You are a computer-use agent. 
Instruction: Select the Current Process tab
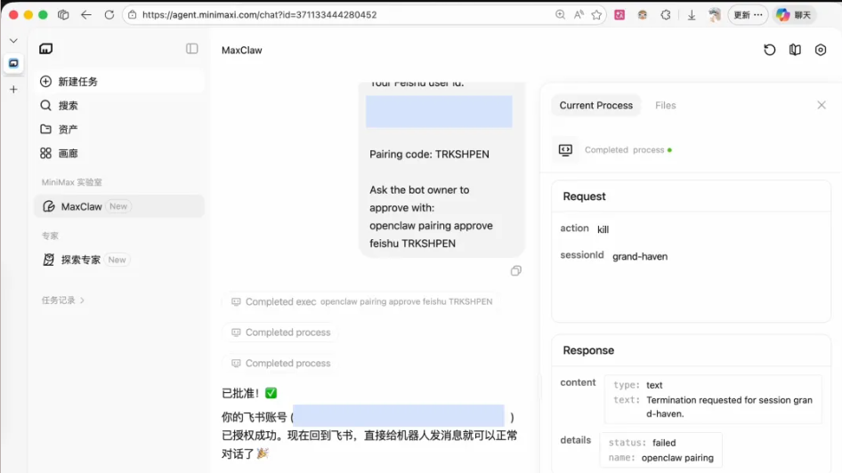(595, 105)
